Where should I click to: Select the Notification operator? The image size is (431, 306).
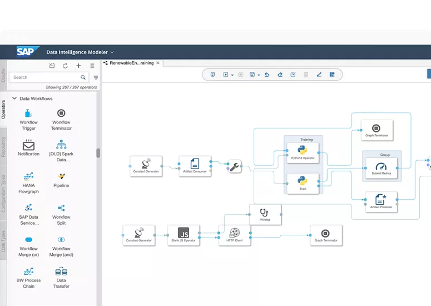coord(28,148)
